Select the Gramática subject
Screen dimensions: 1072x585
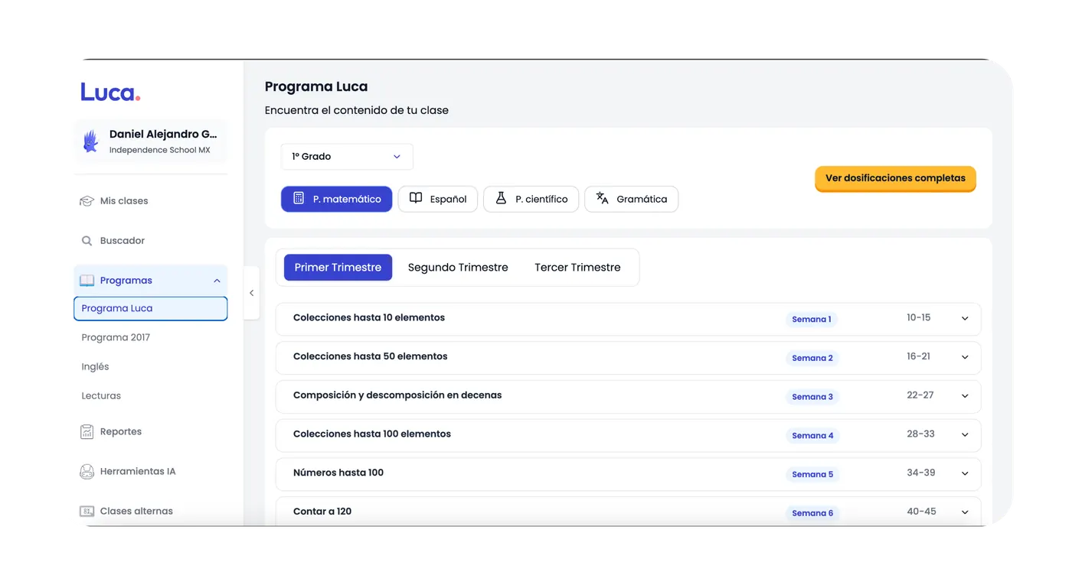pyautogui.click(x=631, y=199)
